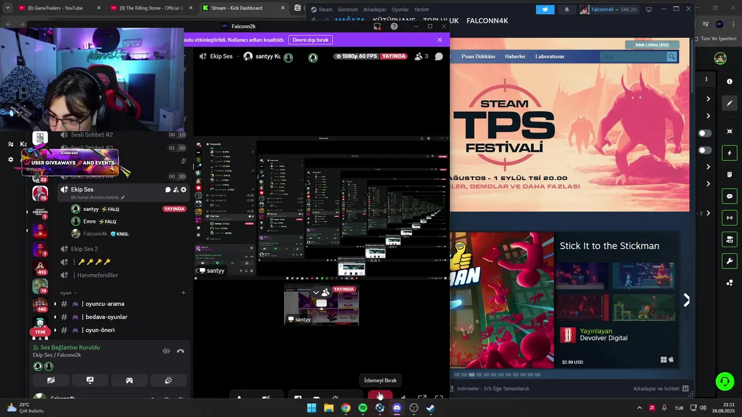Open santyy stream preview thumbnail
The height and width of the screenshot is (417, 742).
(322, 305)
